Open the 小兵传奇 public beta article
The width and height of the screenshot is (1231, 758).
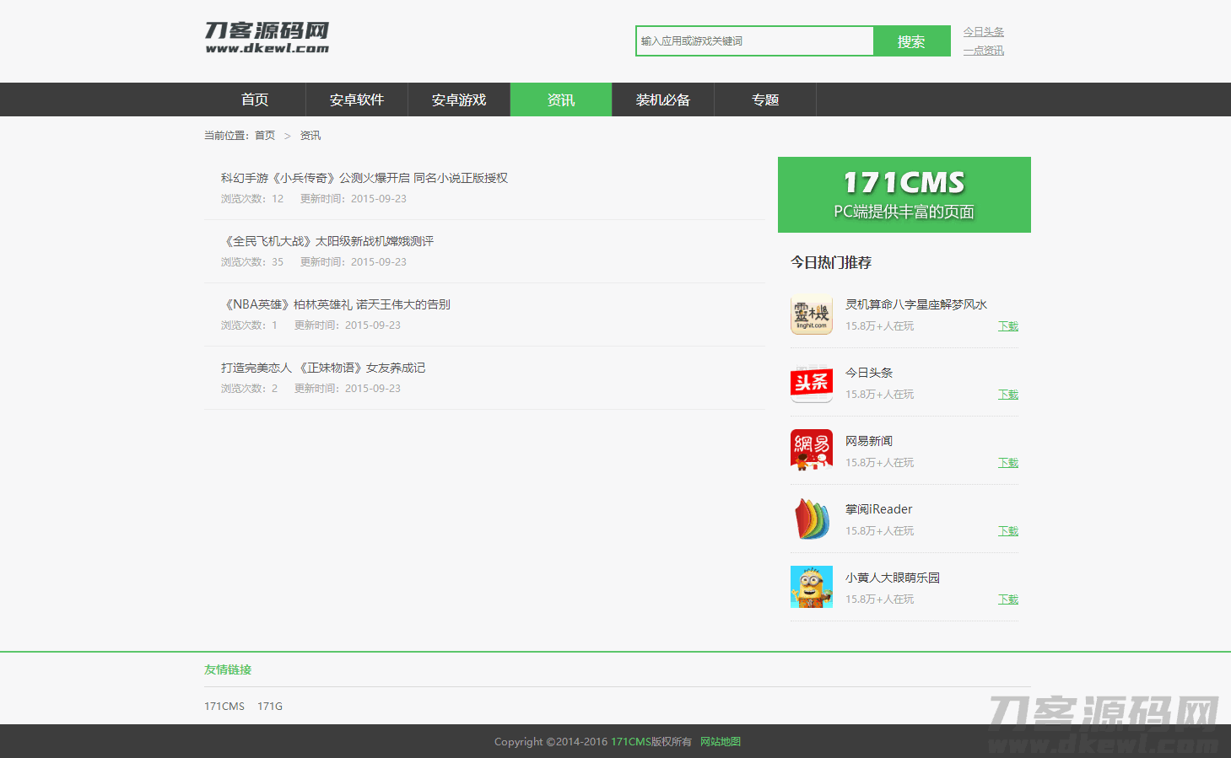pos(364,178)
